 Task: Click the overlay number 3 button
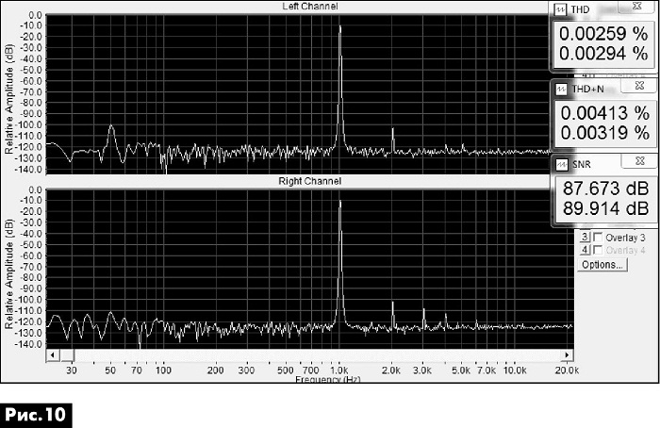585,238
